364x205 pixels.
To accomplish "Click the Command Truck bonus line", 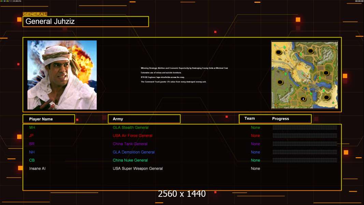I will [173, 82].
